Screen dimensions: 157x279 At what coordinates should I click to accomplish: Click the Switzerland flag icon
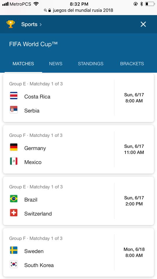click(14, 213)
